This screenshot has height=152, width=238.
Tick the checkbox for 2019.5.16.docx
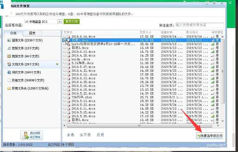click(65, 86)
